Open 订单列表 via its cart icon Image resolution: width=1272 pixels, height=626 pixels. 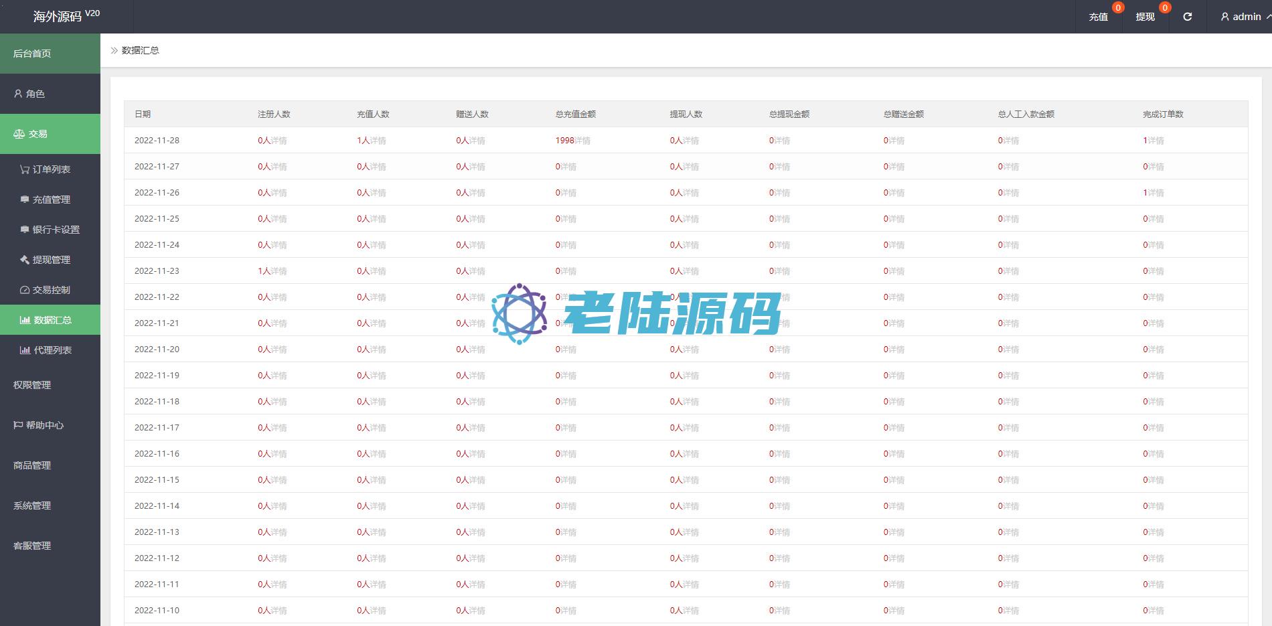pyautogui.click(x=25, y=169)
